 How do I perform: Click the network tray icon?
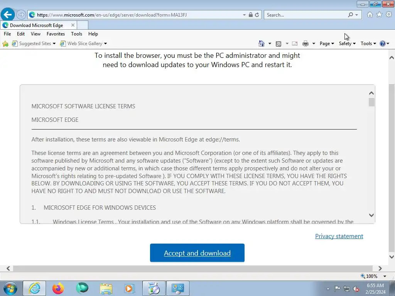(x=347, y=289)
